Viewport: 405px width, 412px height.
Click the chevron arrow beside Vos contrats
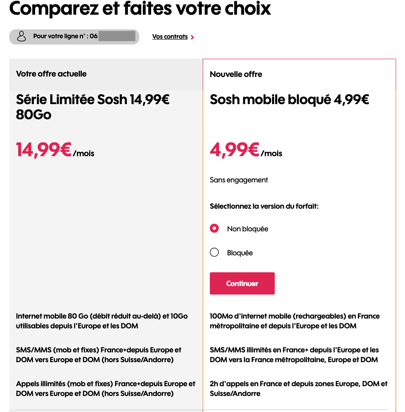(x=192, y=37)
